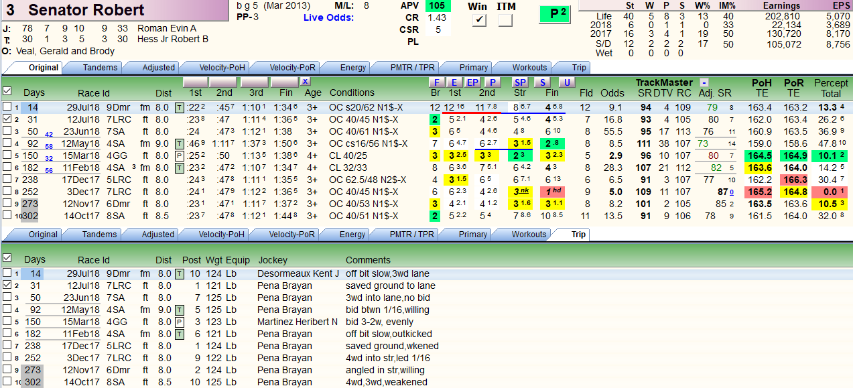853x388 pixels.
Task: Click the P marker in the upper 15Mar18 4GG row
Action: (179, 155)
